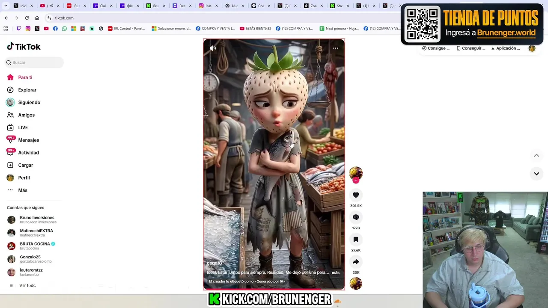Open Cargar upload page

pos(20,165)
